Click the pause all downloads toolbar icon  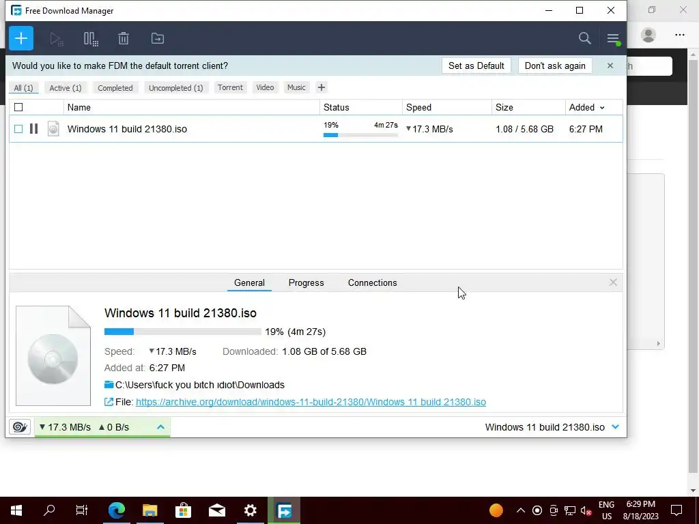coord(91,39)
